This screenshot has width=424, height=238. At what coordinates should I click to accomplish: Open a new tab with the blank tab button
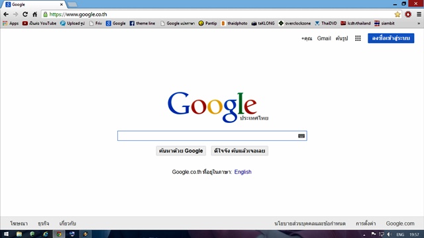click(72, 5)
